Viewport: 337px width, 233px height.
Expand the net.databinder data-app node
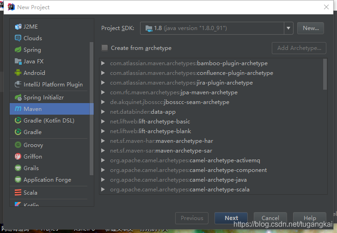(103, 112)
